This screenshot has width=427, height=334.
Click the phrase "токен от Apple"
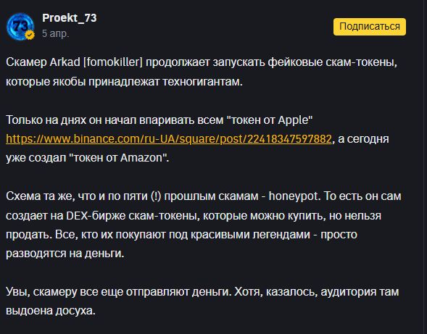(270, 120)
